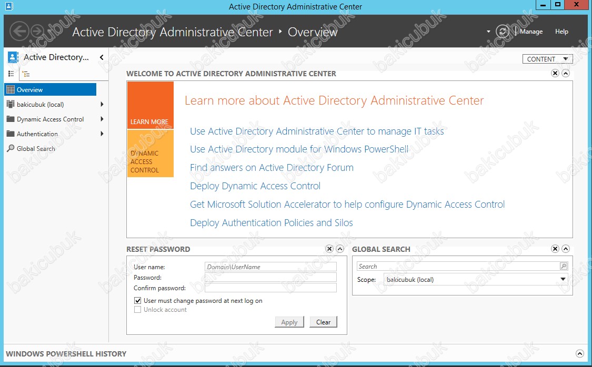Click the refresh icon in header
The height and width of the screenshot is (367, 592).
coord(503,32)
